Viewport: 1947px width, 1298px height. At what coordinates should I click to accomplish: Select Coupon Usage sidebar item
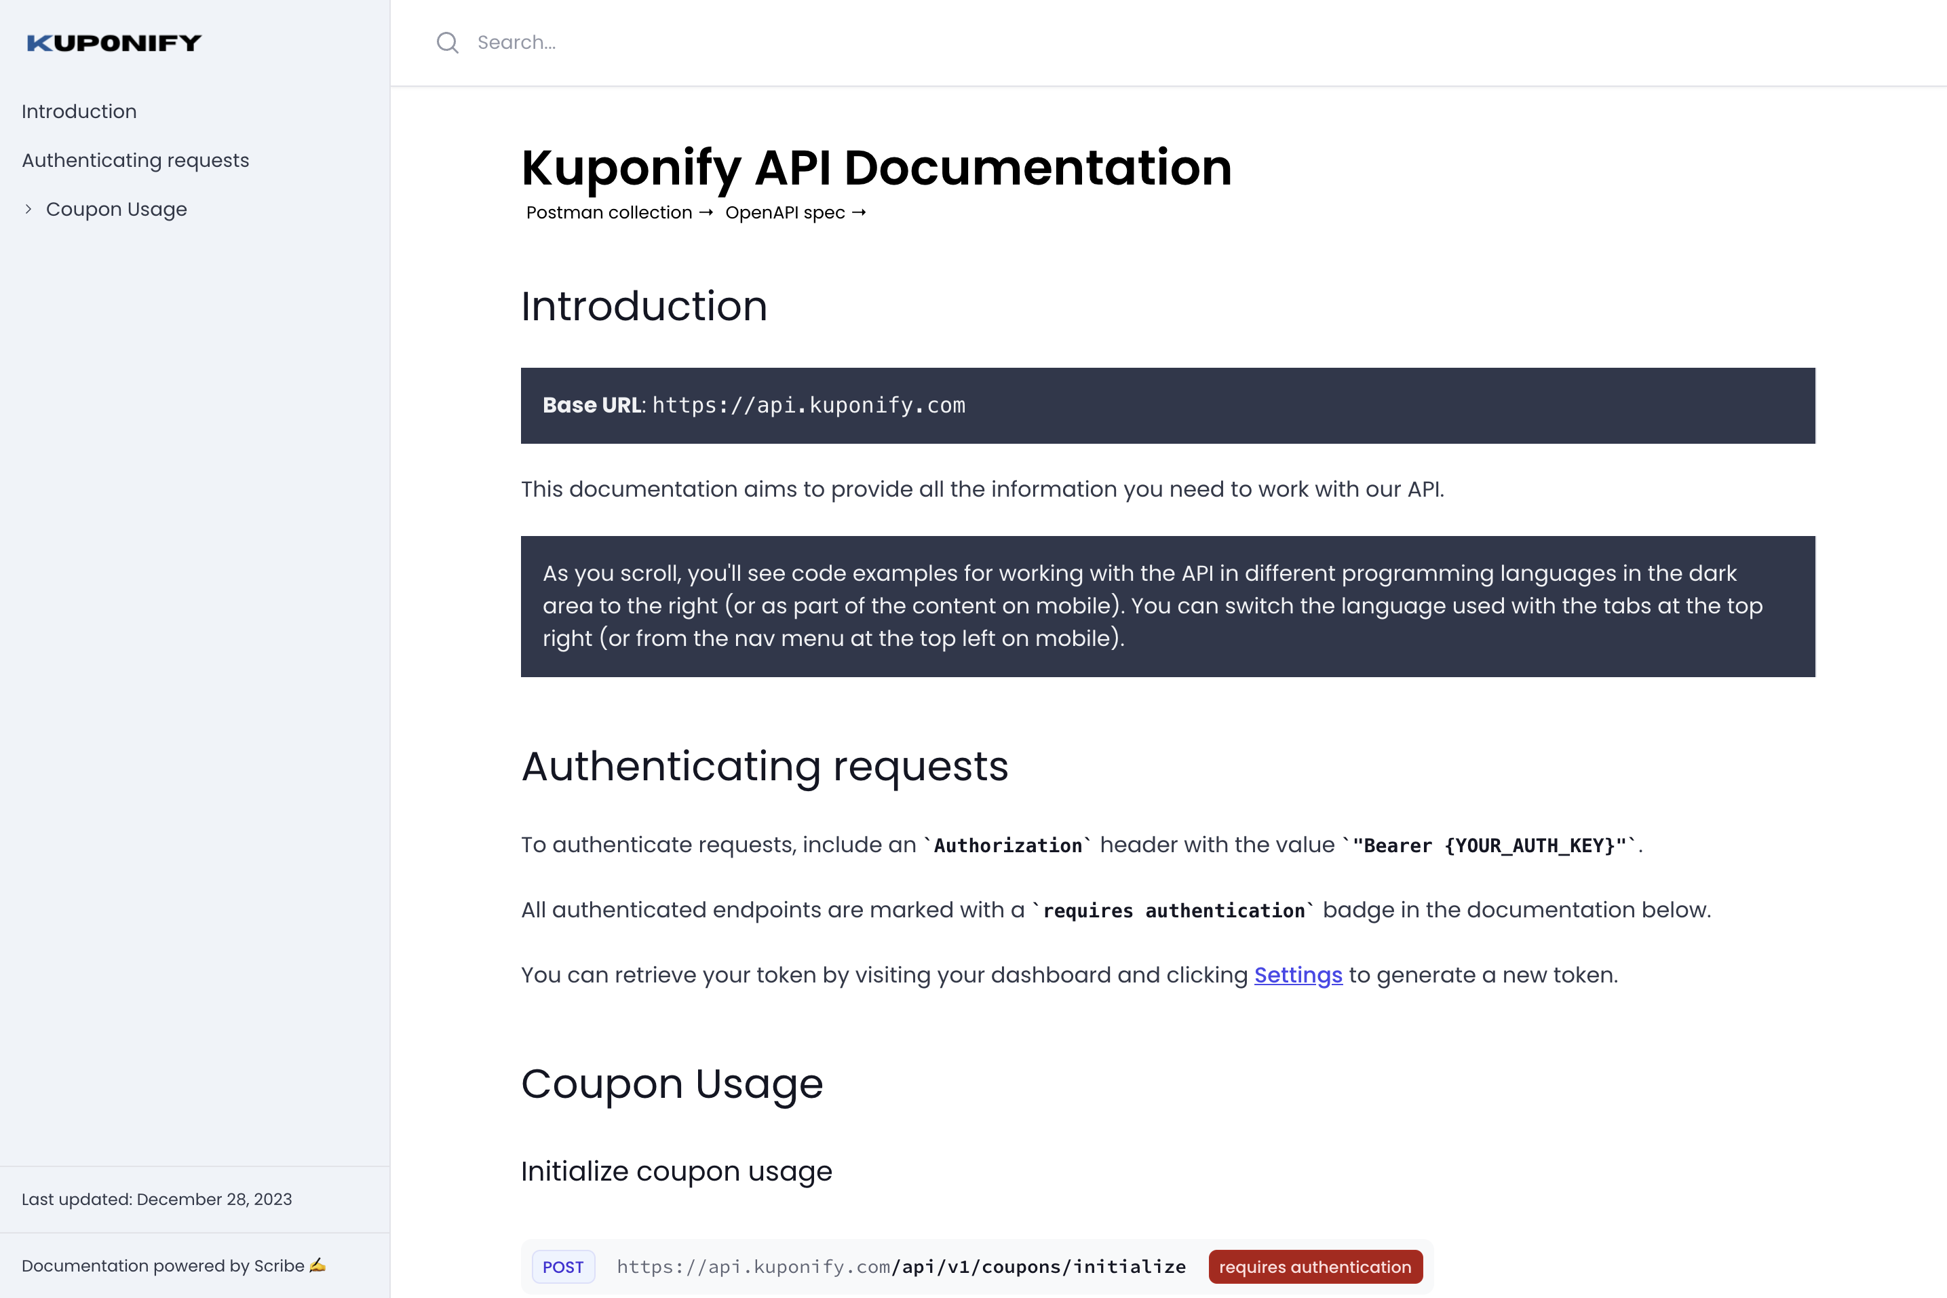tap(117, 210)
